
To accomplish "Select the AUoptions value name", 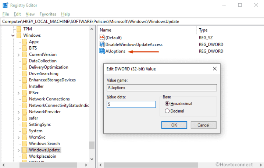I will point(115,51).
